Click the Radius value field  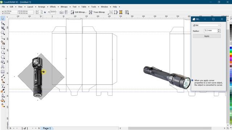[x=211, y=31]
